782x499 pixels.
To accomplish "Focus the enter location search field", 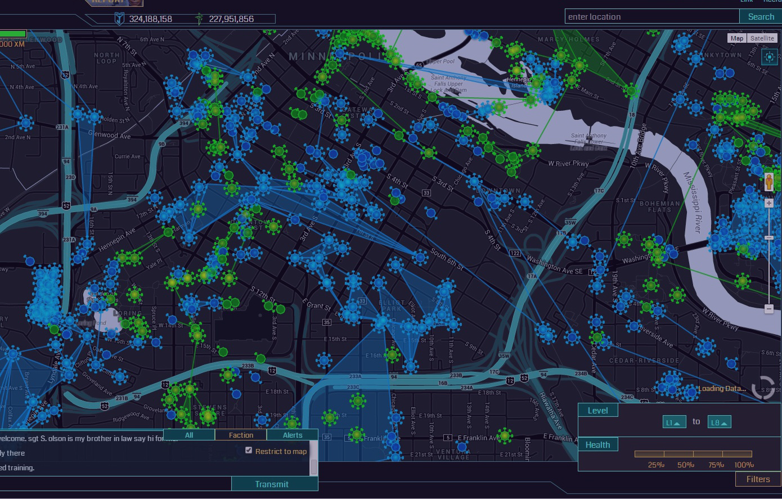I will coord(652,16).
